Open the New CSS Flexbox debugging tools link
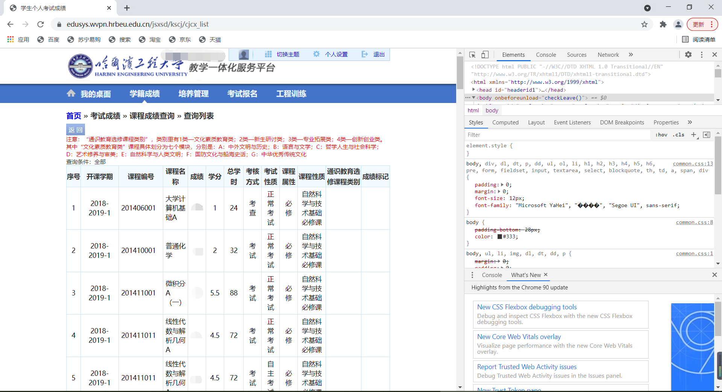The height and width of the screenshot is (392, 722). click(x=526, y=307)
